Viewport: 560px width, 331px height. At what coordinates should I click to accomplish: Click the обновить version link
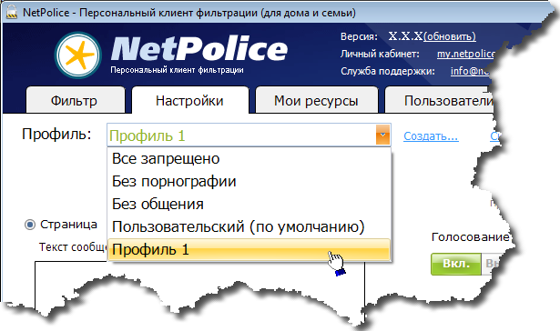click(450, 36)
